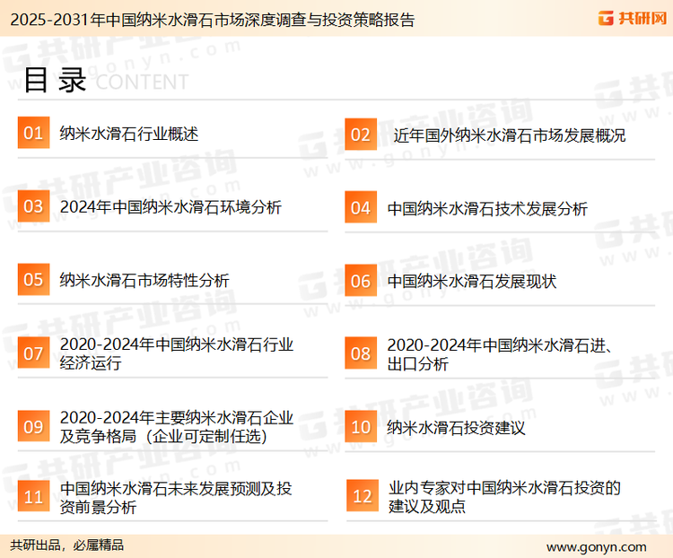Select chapter title 中国纳米水滑石技术发展分析

pyautogui.click(x=487, y=209)
